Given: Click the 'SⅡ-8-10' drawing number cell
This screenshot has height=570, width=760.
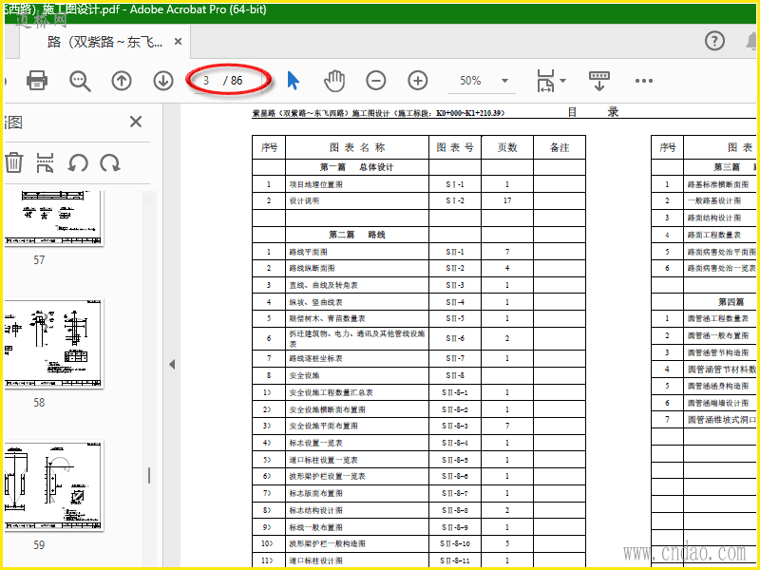Looking at the screenshot, I should [x=455, y=543].
